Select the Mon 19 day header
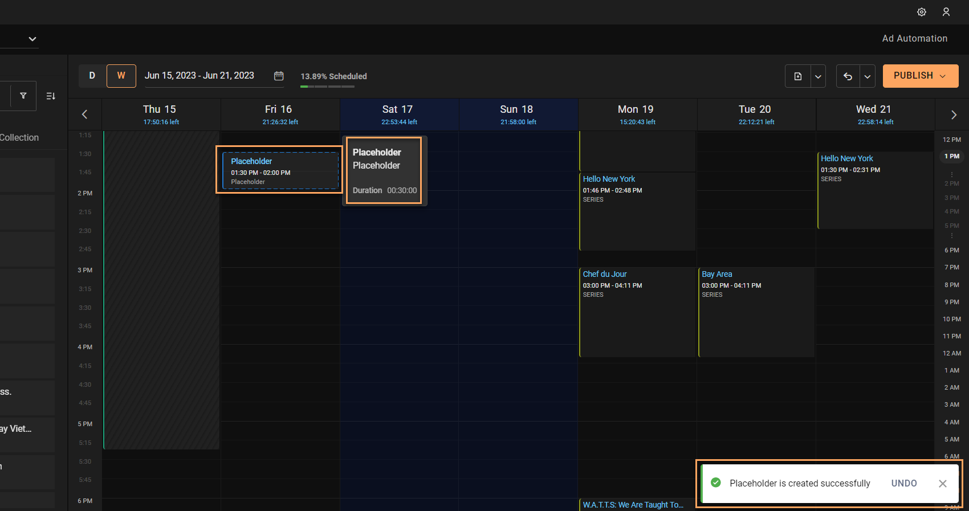Viewport: 969px width, 511px height. pyautogui.click(x=638, y=115)
